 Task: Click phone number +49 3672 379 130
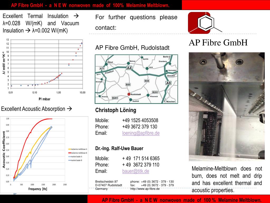[x=140, y=127]
